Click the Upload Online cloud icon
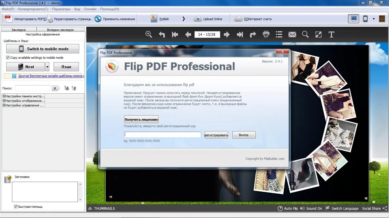The height and width of the screenshot is (218, 389). point(198,19)
